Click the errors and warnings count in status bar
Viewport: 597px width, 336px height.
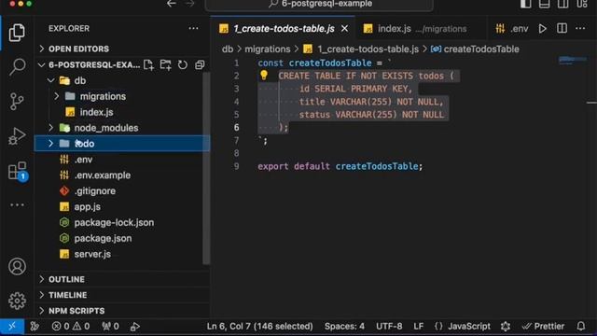(71, 327)
